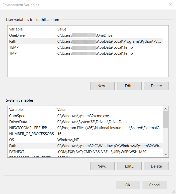Select the TEMP user variable
This screenshot has height=194, width=176.
coord(14,47)
